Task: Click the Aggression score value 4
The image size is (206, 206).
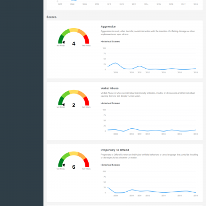Action: pos(74,43)
